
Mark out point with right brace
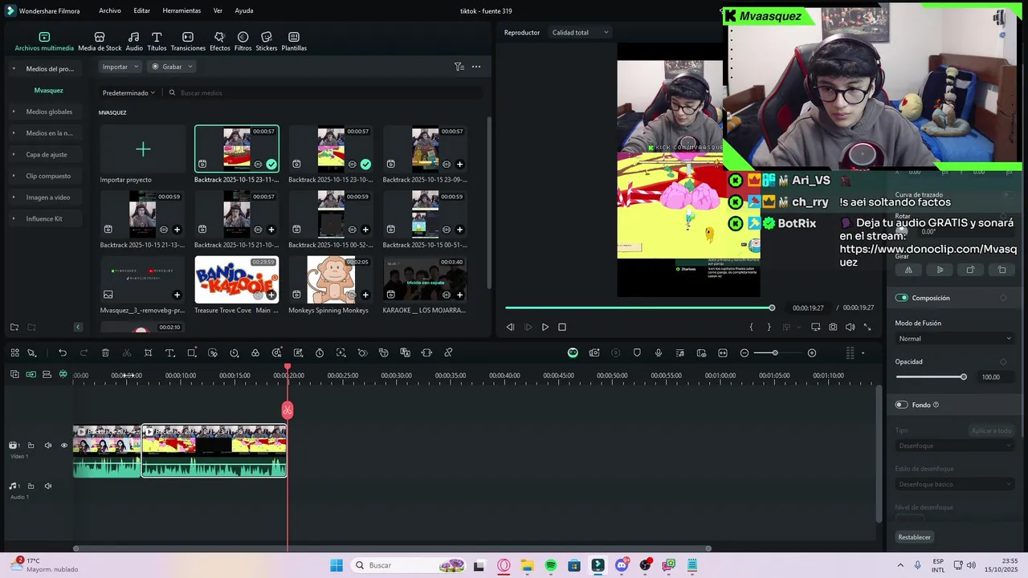pos(769,328)
